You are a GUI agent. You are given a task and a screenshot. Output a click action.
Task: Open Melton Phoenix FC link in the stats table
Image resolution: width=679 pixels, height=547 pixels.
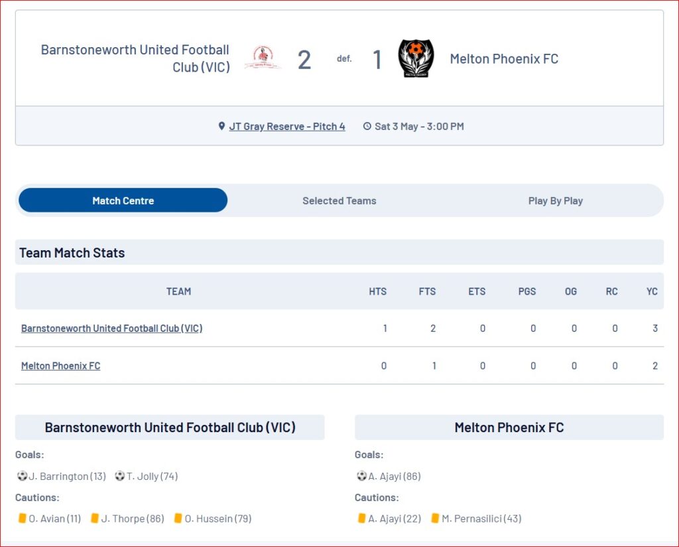60,366
